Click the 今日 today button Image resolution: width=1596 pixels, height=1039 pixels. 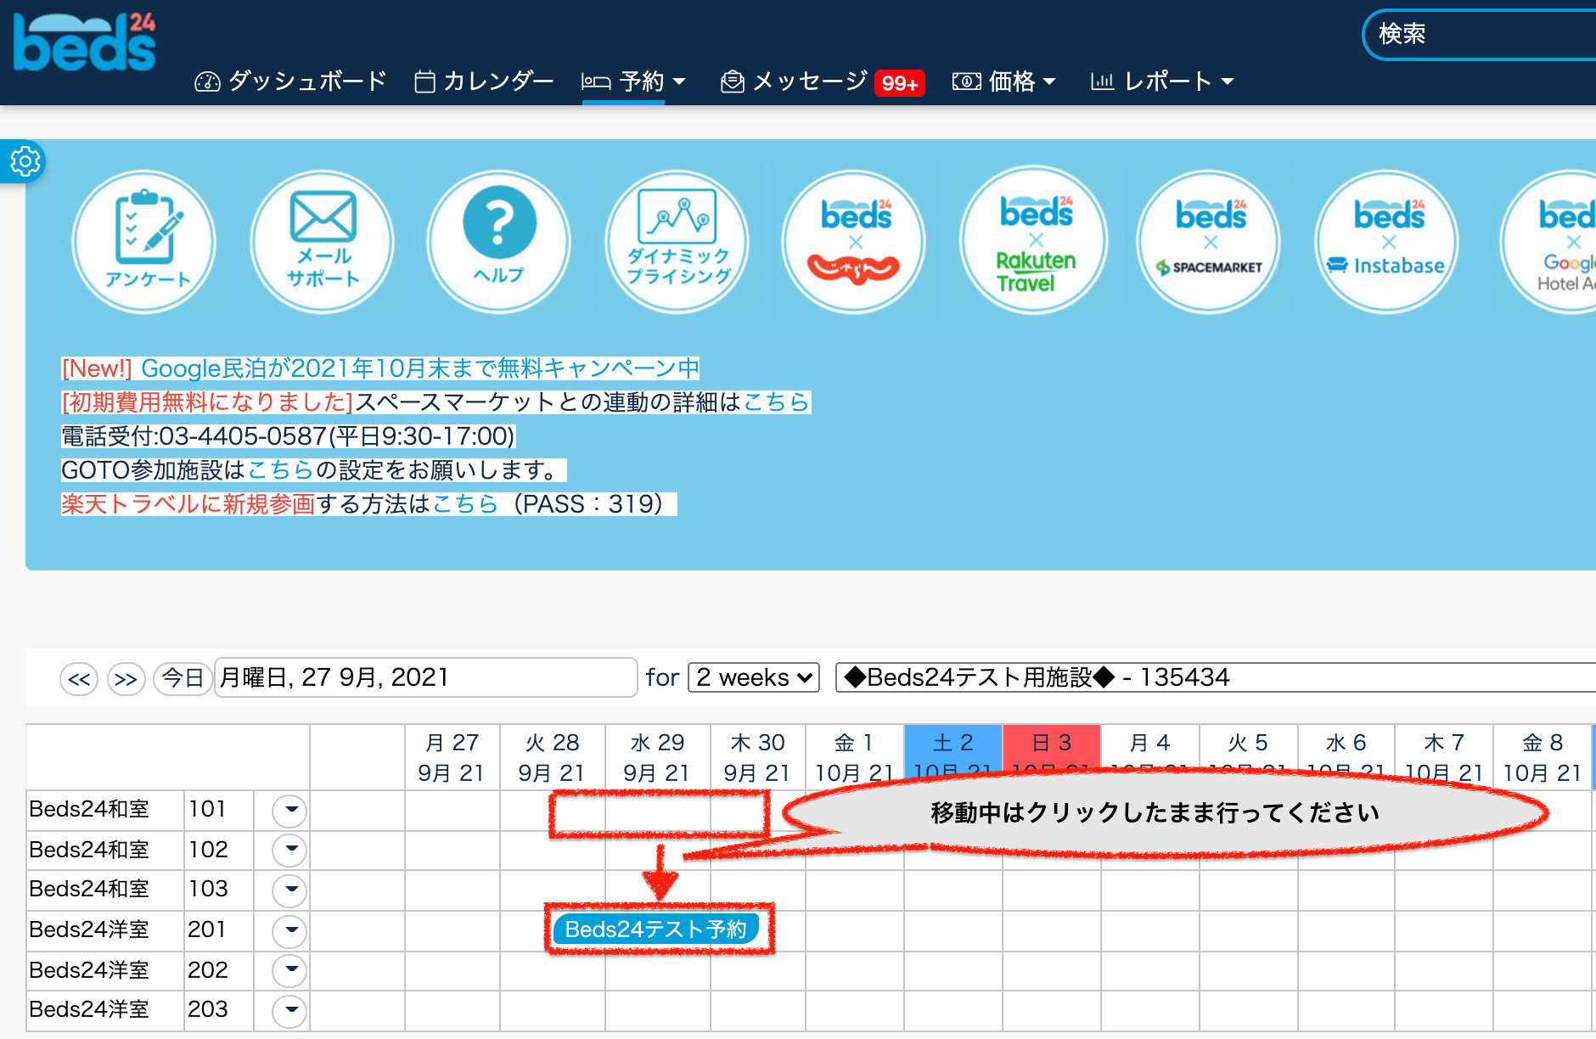tap(183, 678)
